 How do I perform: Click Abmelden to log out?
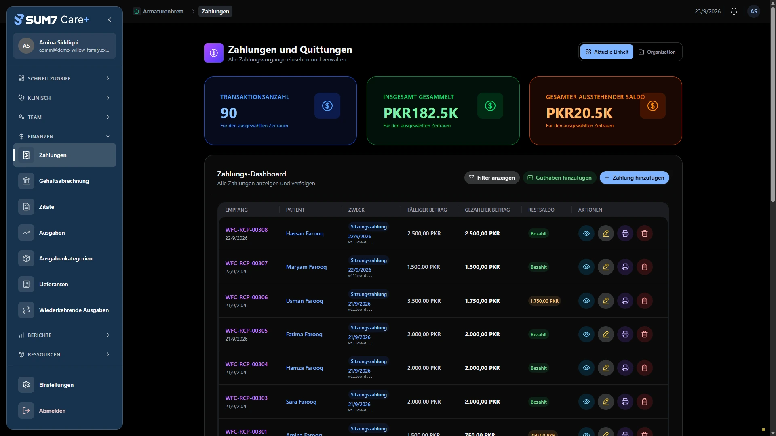coord(65,411)
